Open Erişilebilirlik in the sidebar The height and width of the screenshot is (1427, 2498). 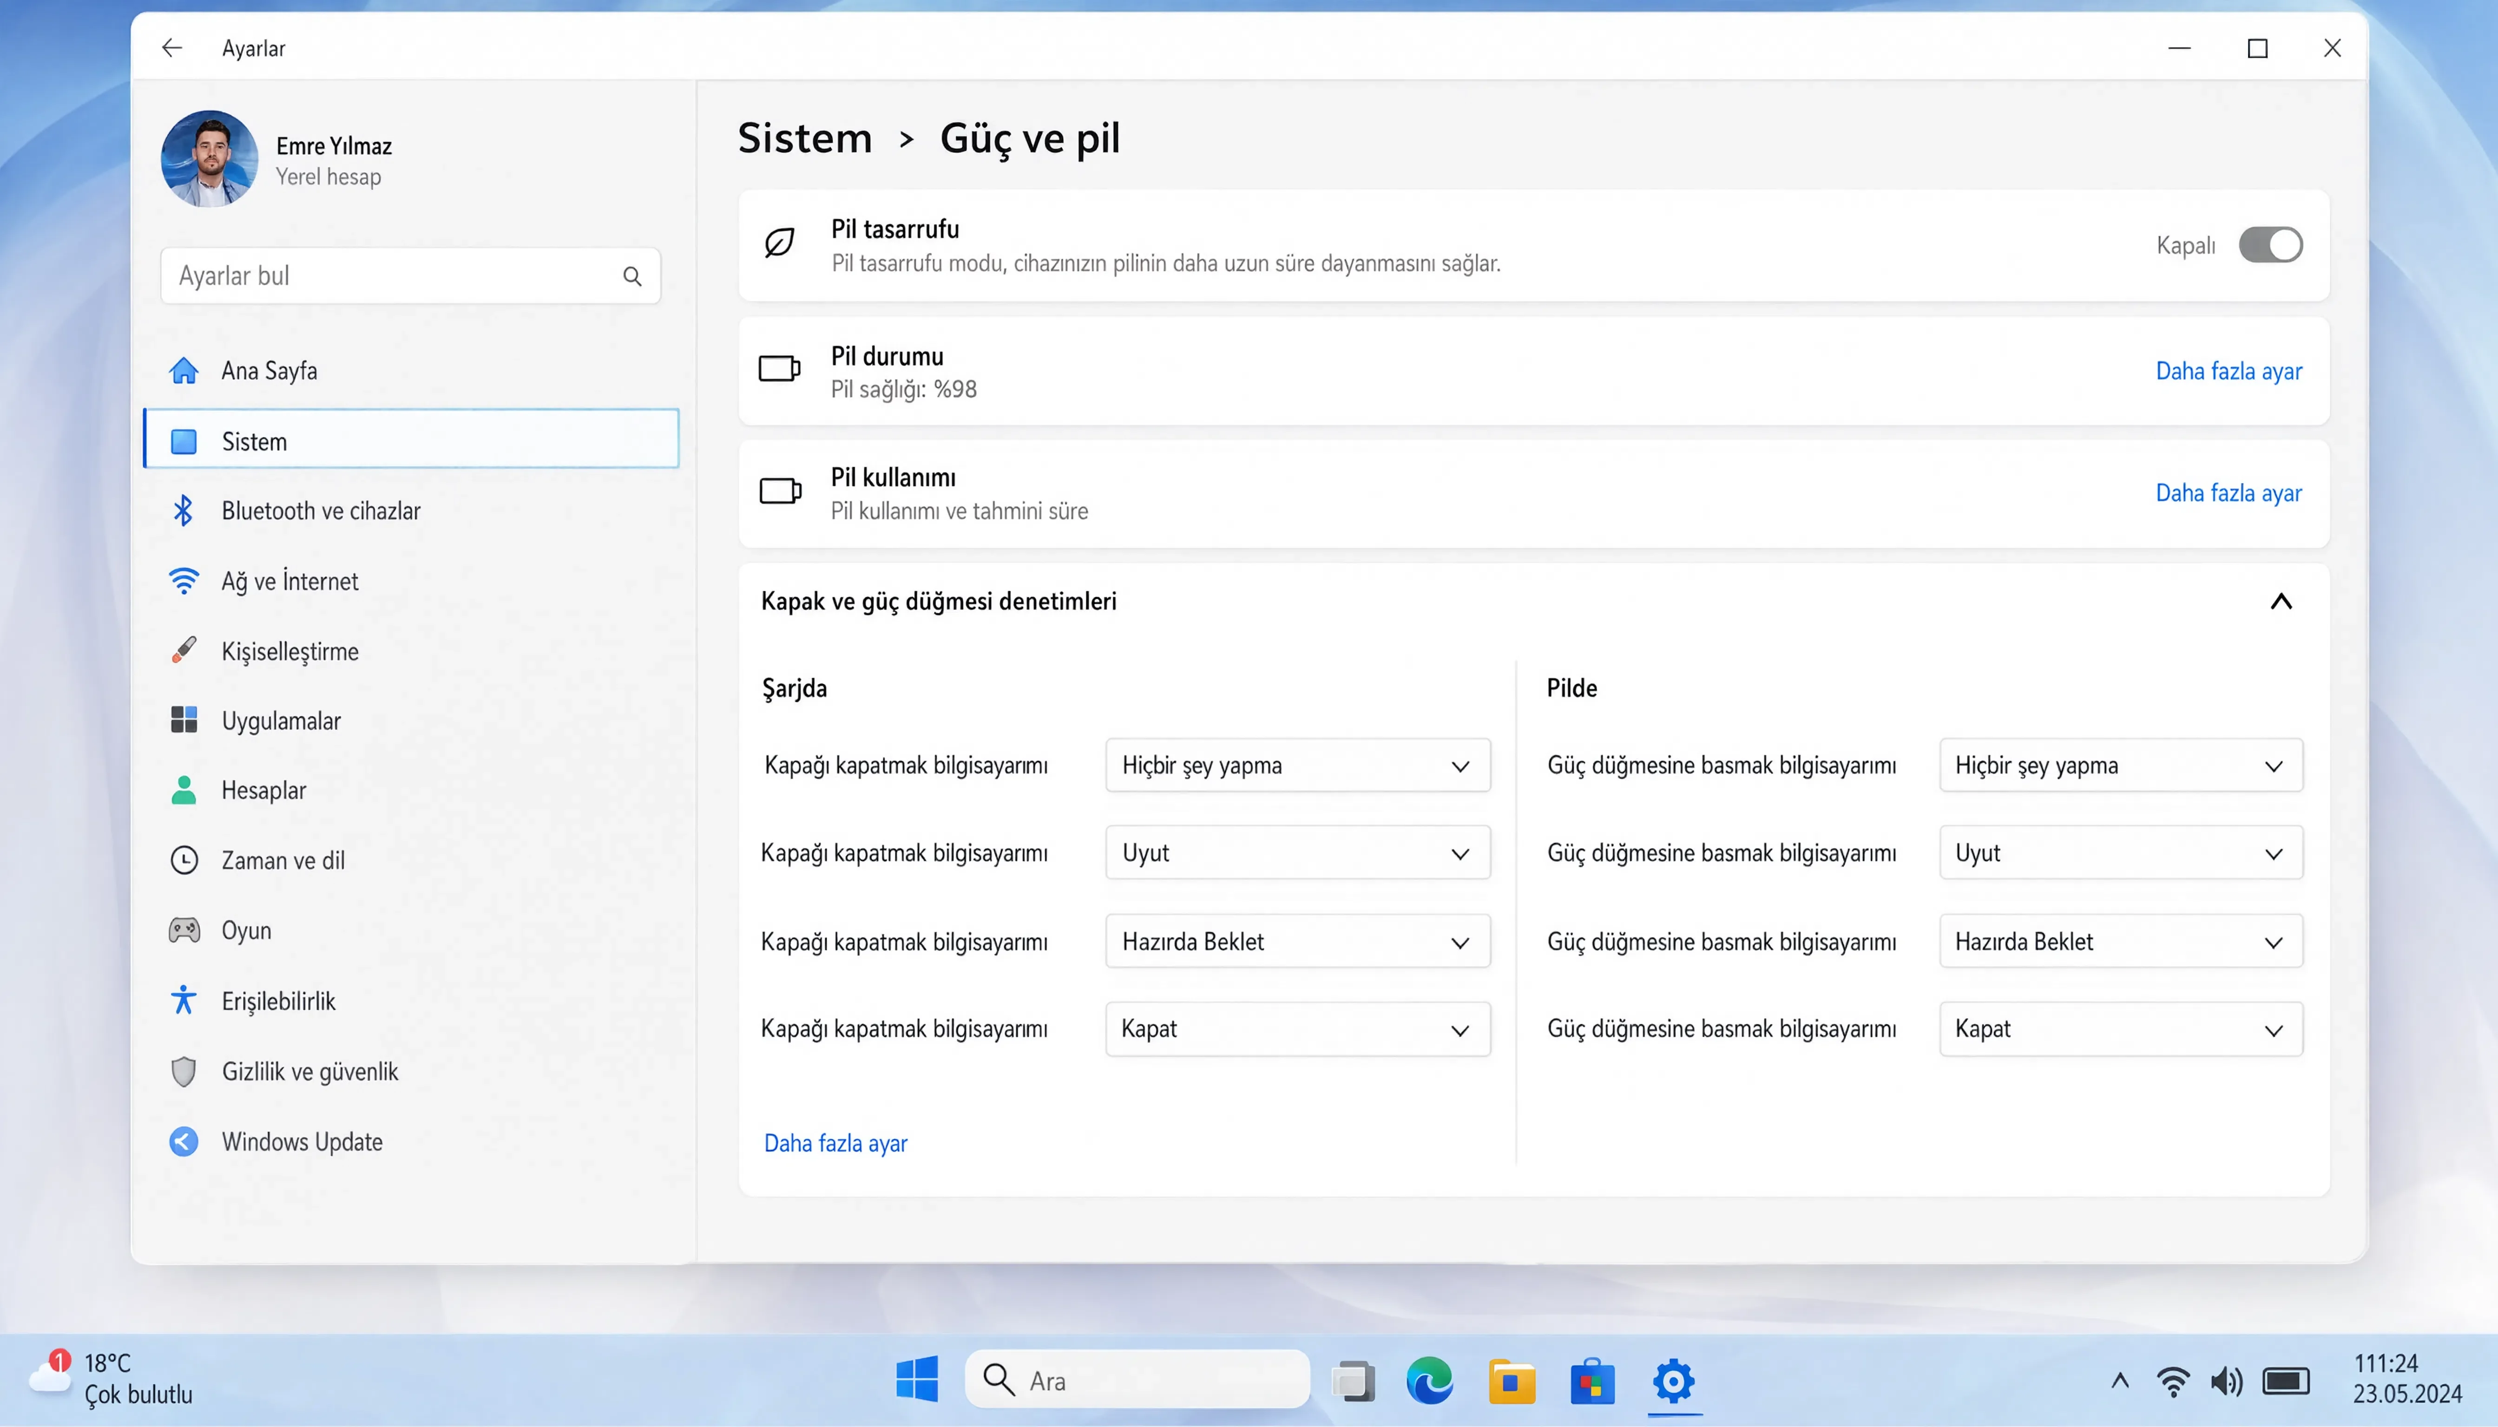point(412,1001)
